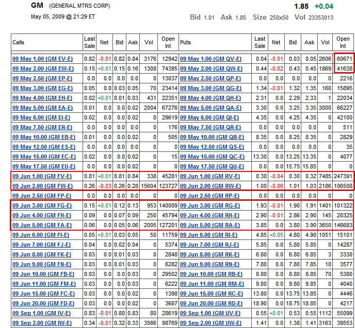
Task: Open 09 Sep 1.00 (GM IV-E) call link
Action: (43, 313)
